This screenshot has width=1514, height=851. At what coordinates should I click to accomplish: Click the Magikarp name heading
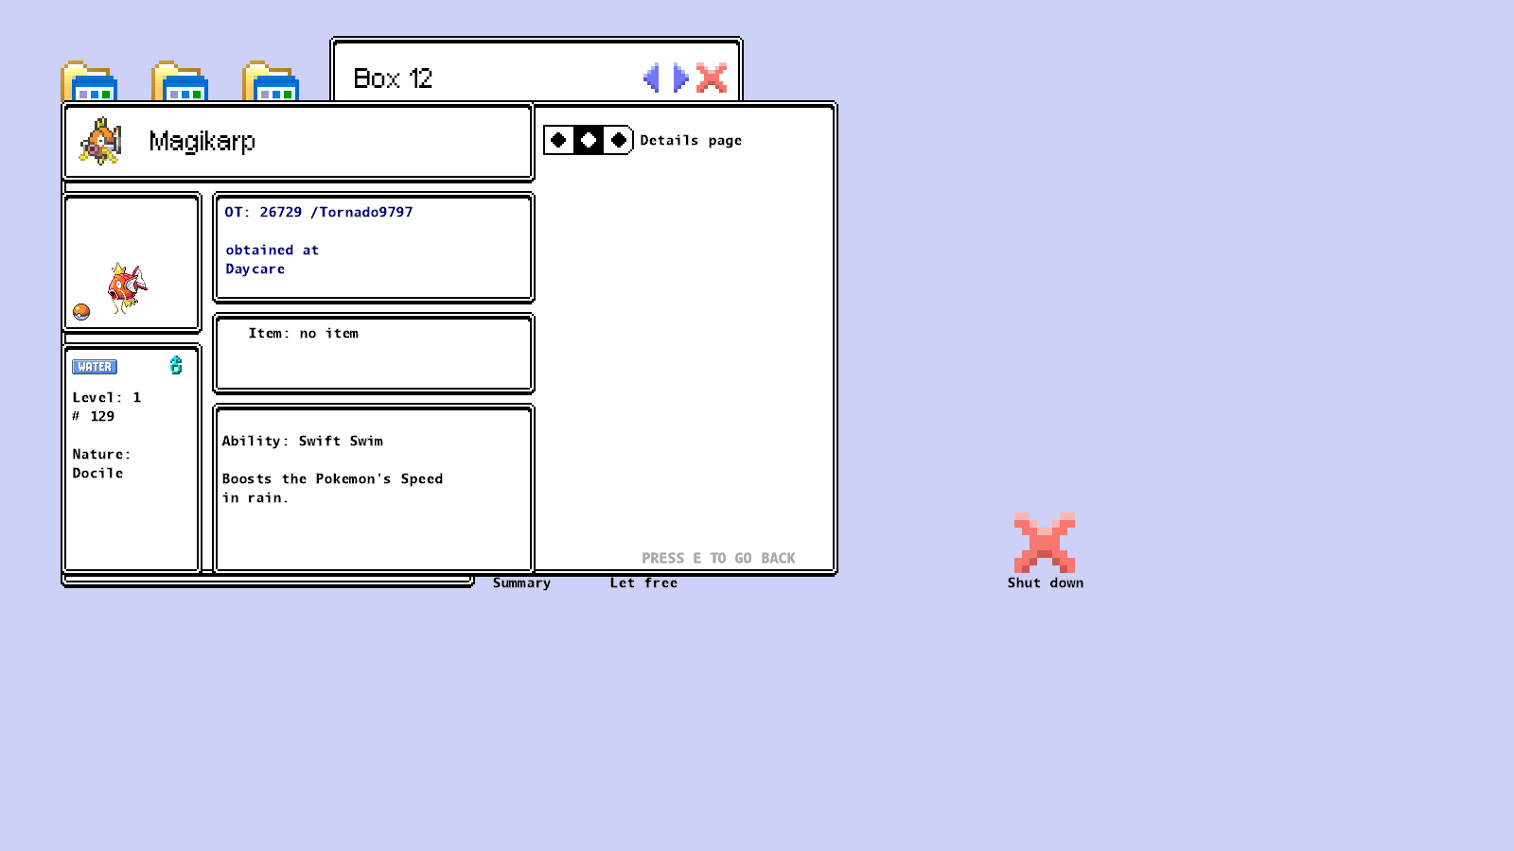coord(202,142)
